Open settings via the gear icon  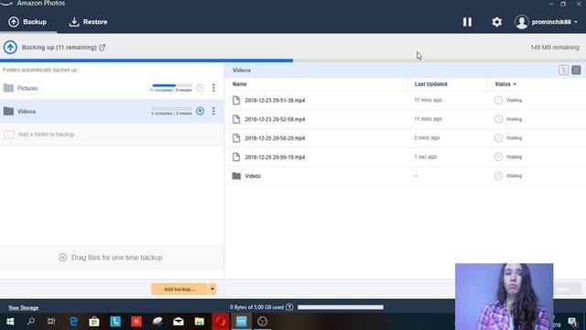tap(496, 22)
